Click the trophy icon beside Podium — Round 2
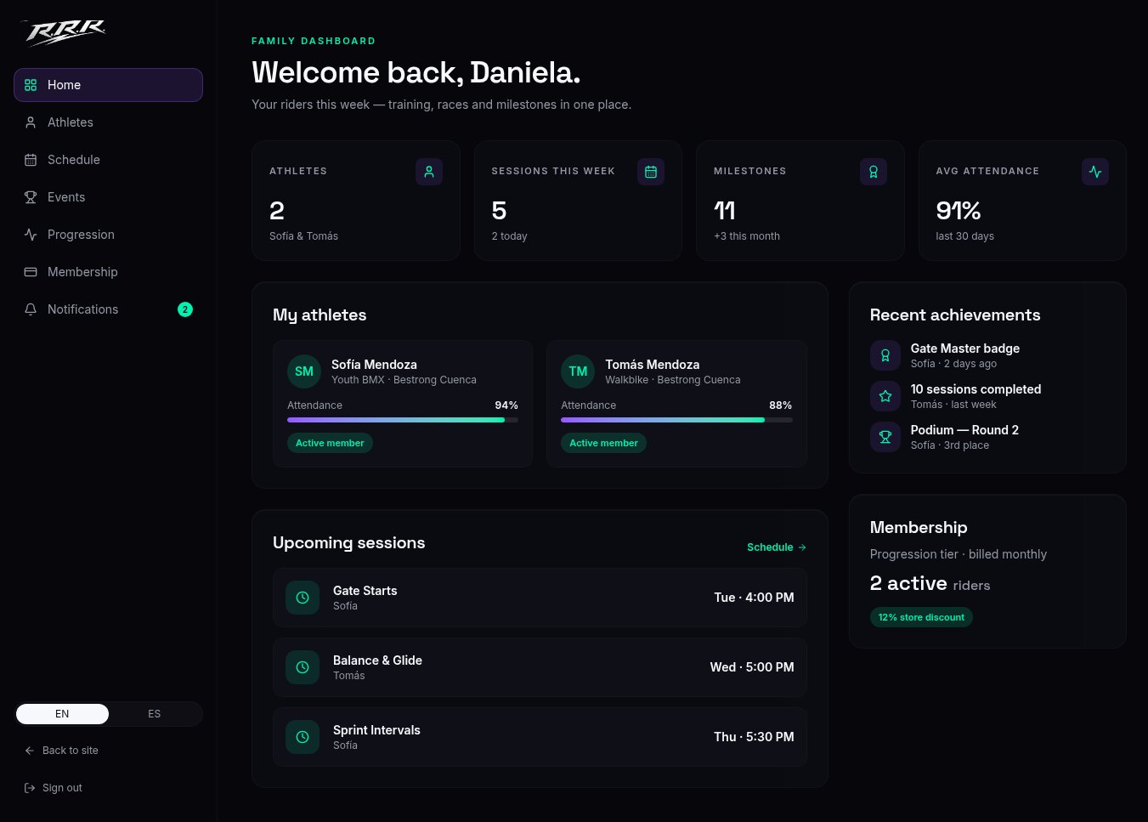 885,437
